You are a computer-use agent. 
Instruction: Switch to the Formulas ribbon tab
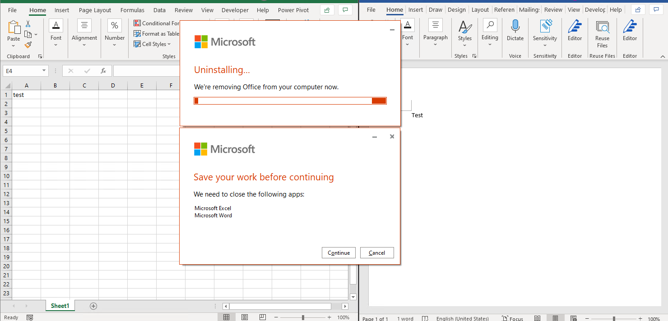click(132, 10)
